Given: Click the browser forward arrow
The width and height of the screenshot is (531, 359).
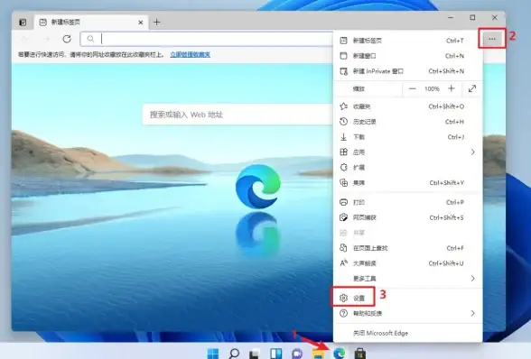Looking at the screenshot, I should click(x=46, y=39).
